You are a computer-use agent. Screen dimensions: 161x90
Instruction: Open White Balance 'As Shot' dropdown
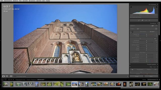(152, 32)
